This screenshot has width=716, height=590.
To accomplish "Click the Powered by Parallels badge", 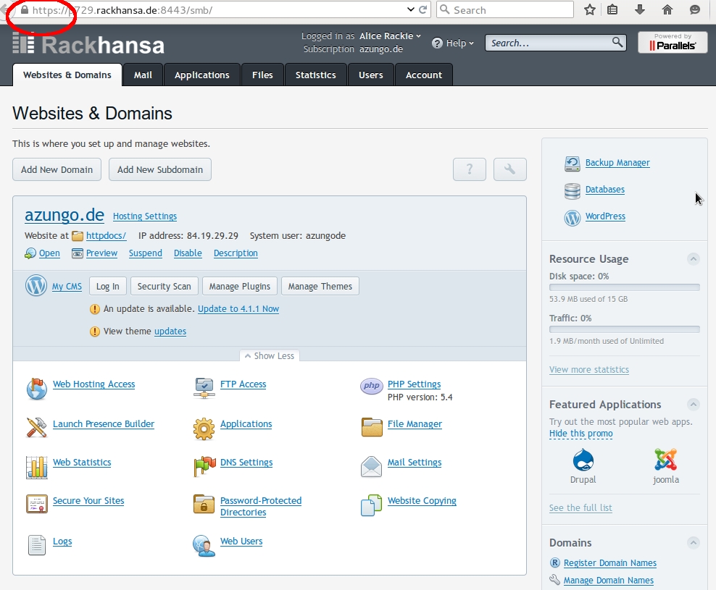I will tap(673, 43).
